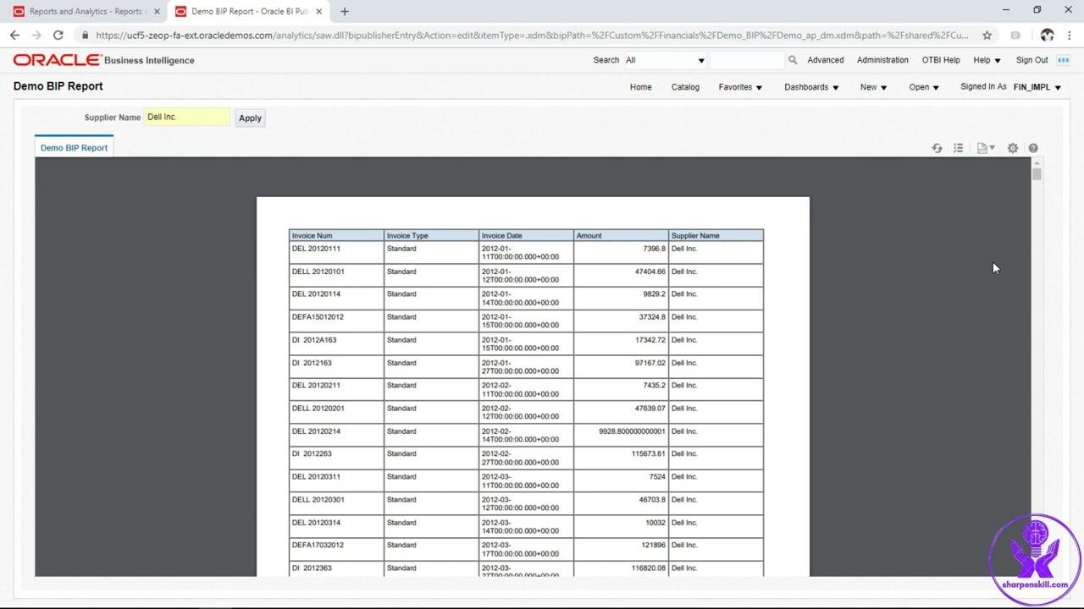Click the report refresh icon
The width and height of the screenshot is (1084, 609).
(x=937, y=148)
